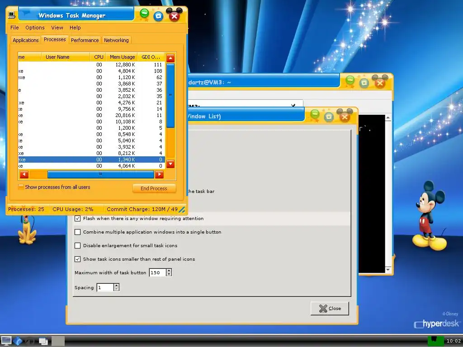The width and height of the screenshot is (463, 347).
Task: Select process row with 9,756 K memory
Action: click(91, 109)
